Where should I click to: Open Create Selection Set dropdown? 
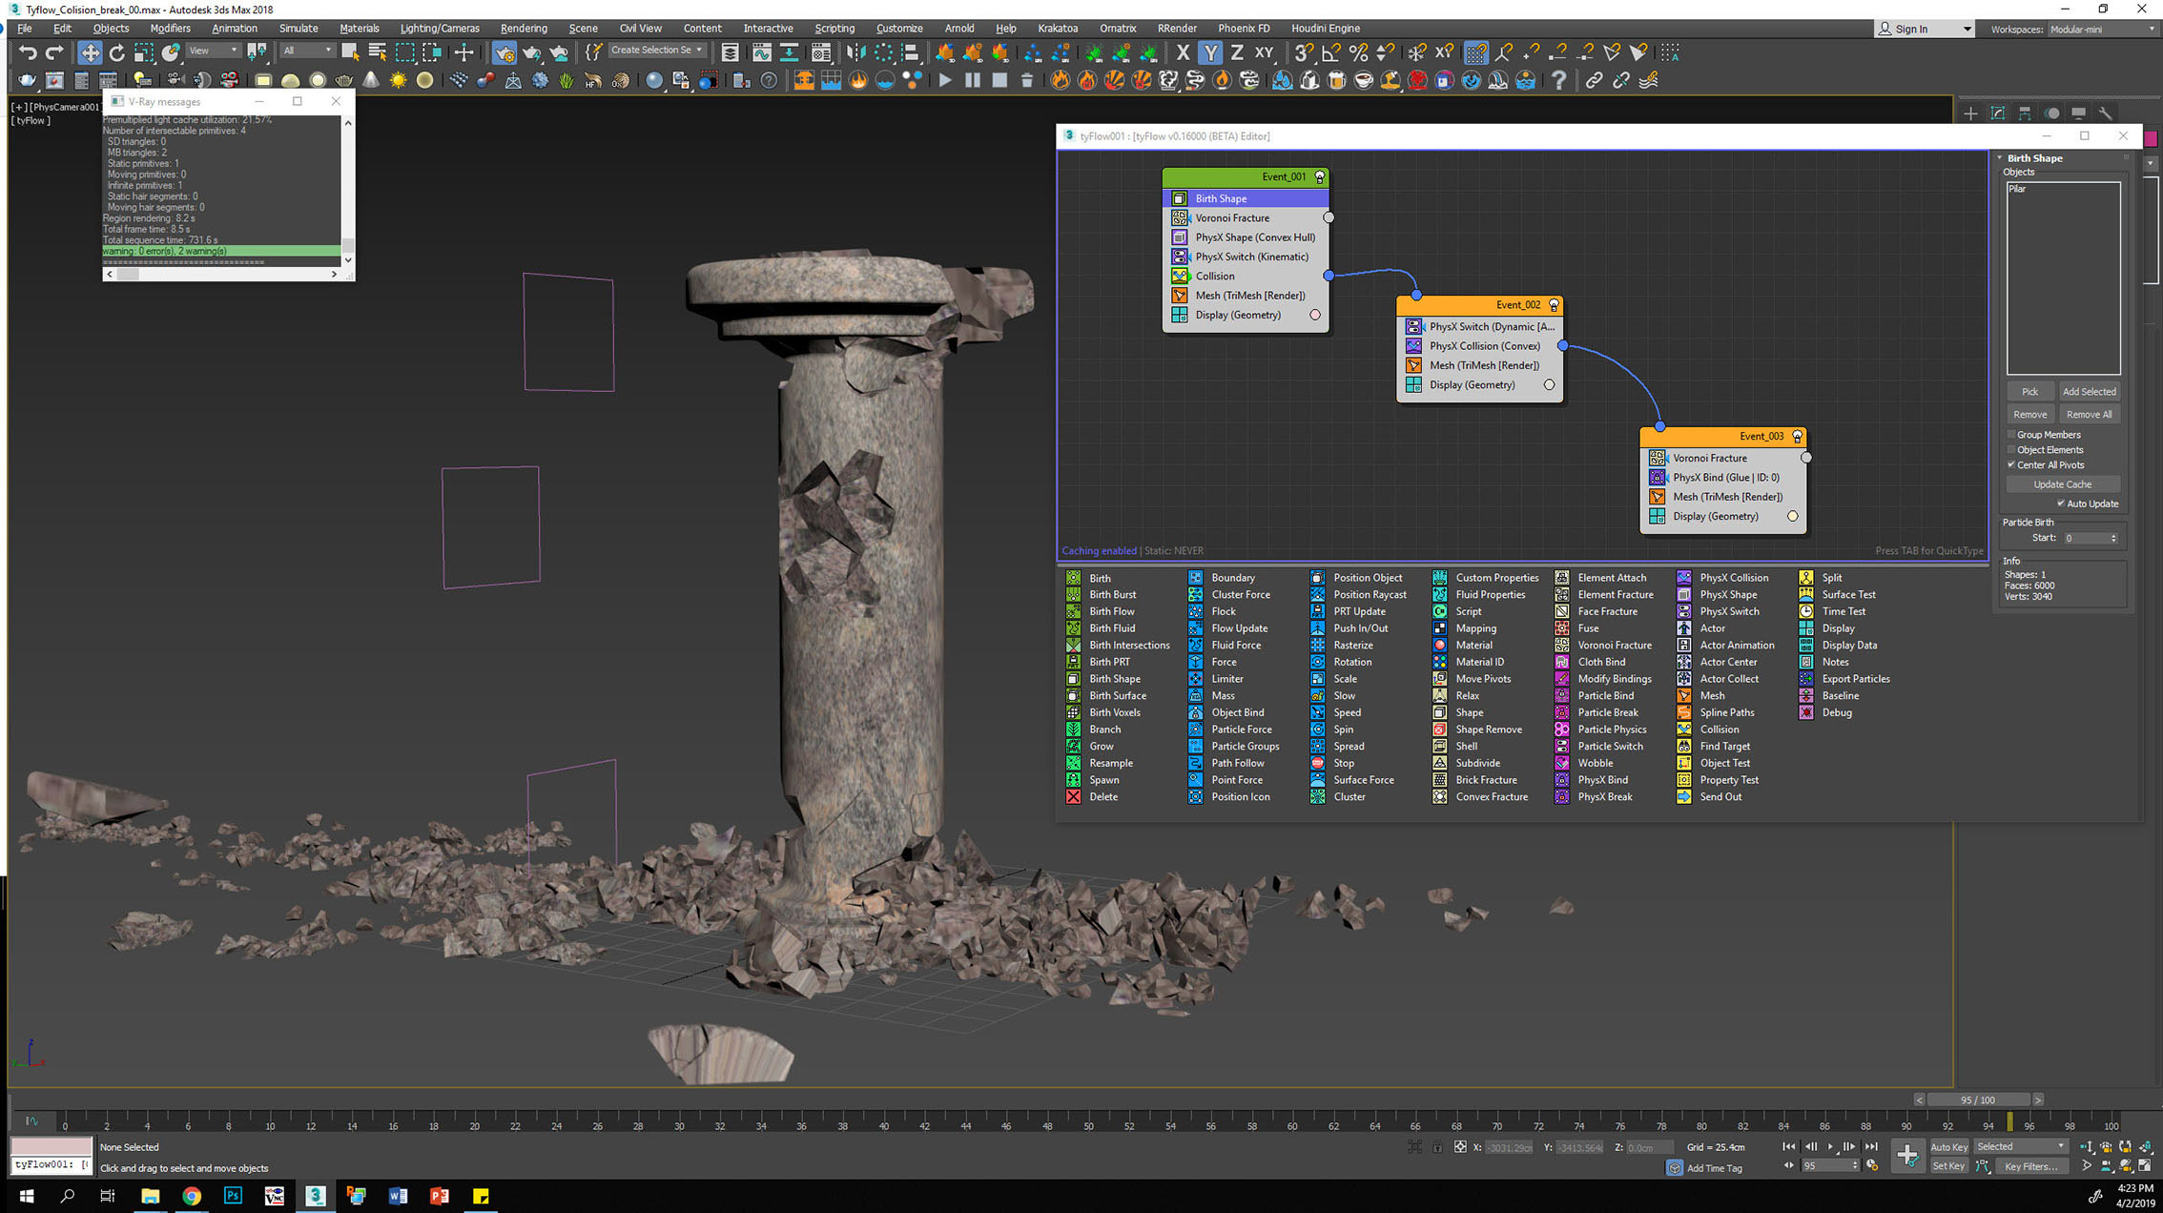pos(699,51)
